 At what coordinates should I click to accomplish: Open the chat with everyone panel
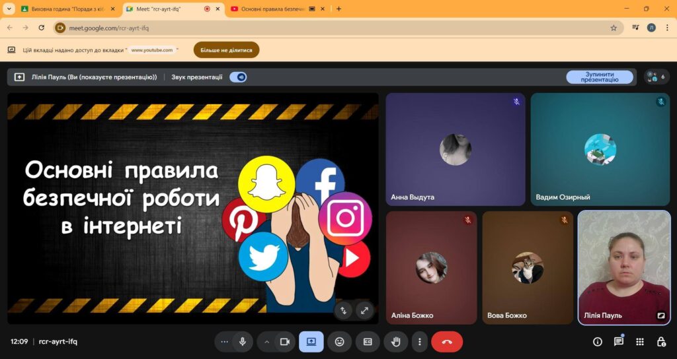619,342
